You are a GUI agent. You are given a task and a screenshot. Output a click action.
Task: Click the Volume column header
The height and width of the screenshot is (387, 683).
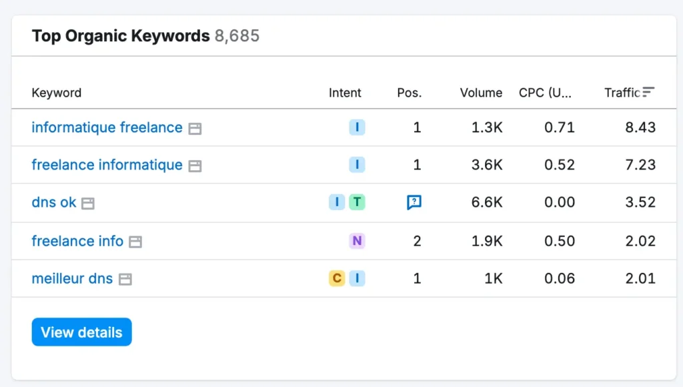(x=482, y=93)
